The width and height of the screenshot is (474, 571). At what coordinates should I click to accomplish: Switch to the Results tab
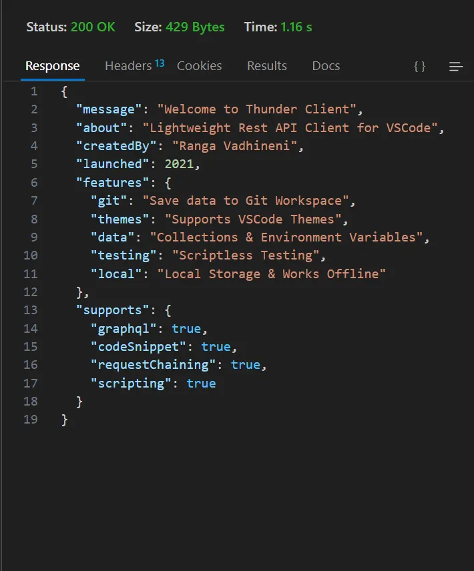(266, 66)
